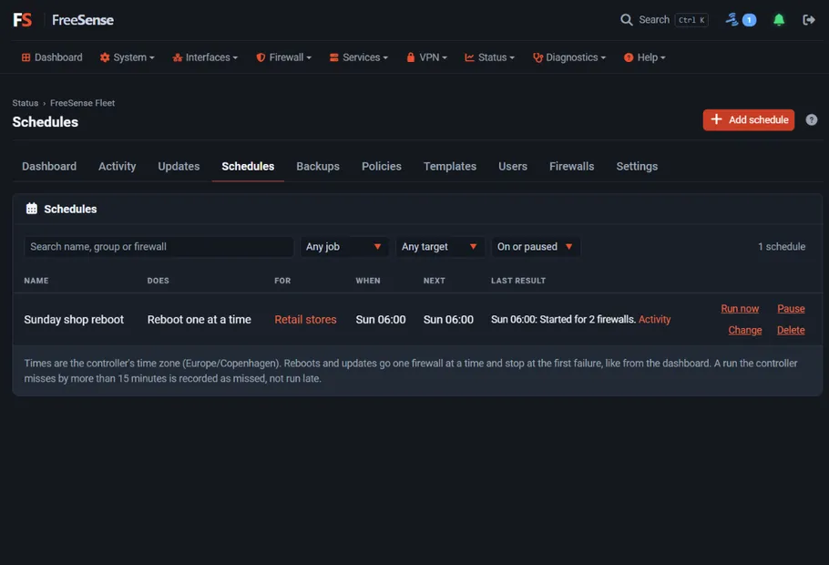Select the Schedules tab
This screenshot has height=565, width=829.
tap(248, 166)
